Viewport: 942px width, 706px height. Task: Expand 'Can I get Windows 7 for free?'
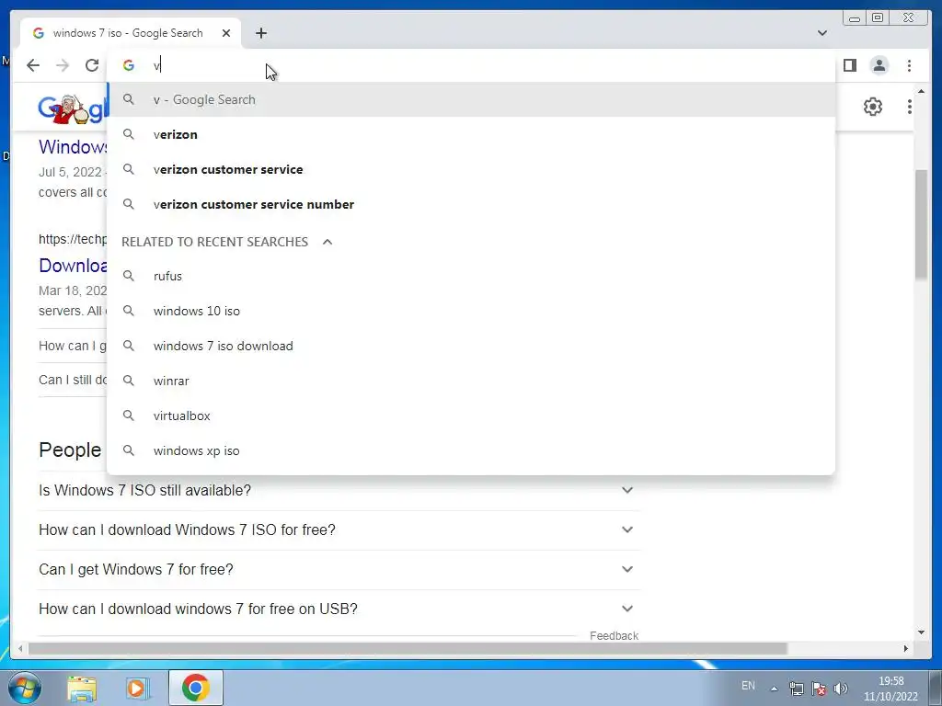click(339, 570)
